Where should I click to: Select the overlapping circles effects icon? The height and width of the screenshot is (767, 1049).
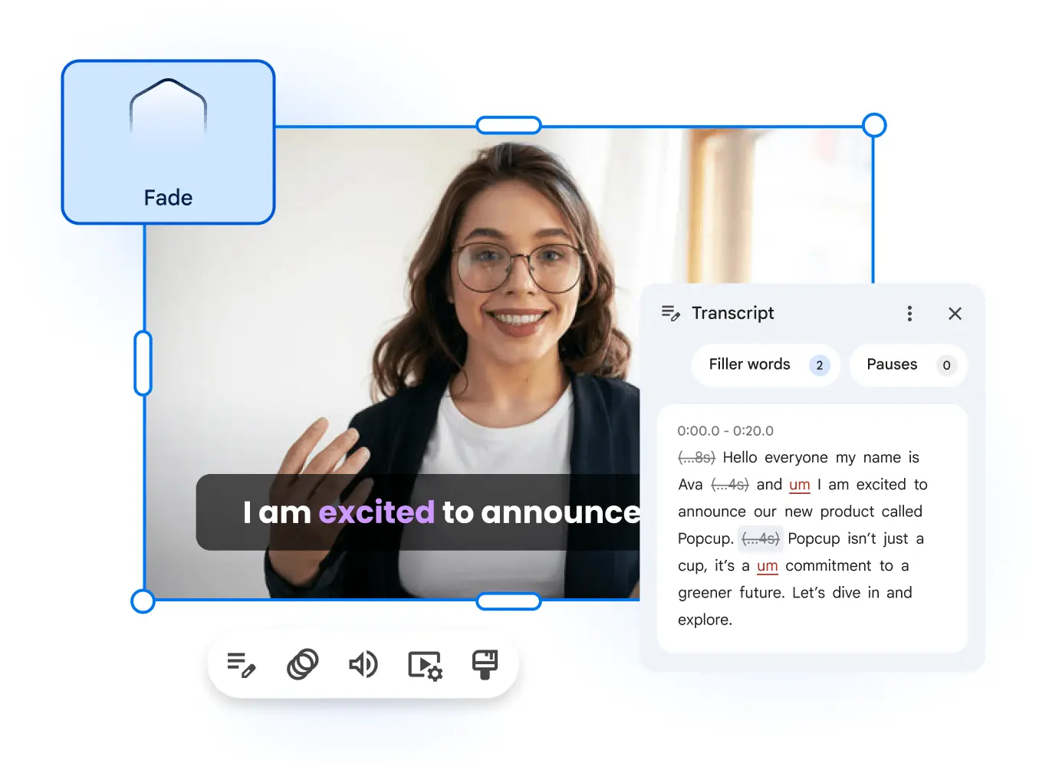pos(303,664)
